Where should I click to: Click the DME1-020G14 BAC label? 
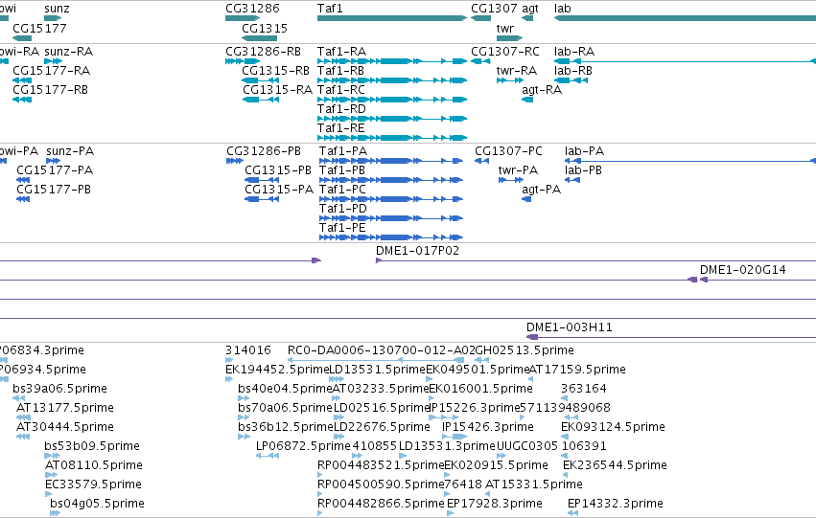point(742,270)
